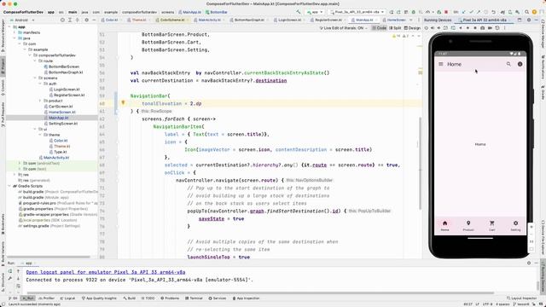Select opened file target icon in Project panel

pos(62,20)
